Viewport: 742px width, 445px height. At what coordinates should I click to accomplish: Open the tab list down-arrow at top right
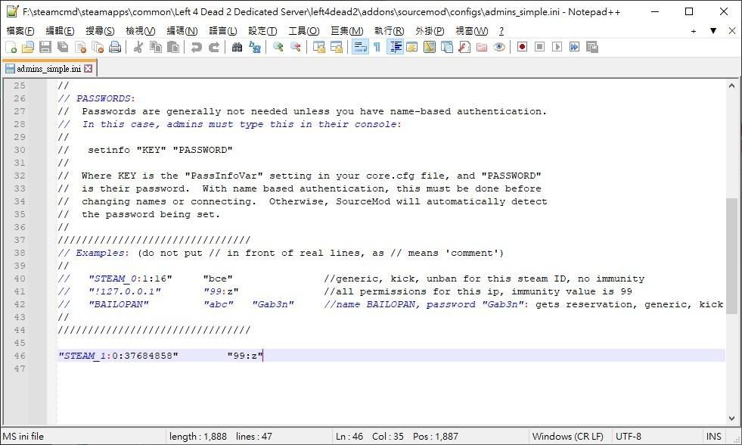click(x=713, y=31)
